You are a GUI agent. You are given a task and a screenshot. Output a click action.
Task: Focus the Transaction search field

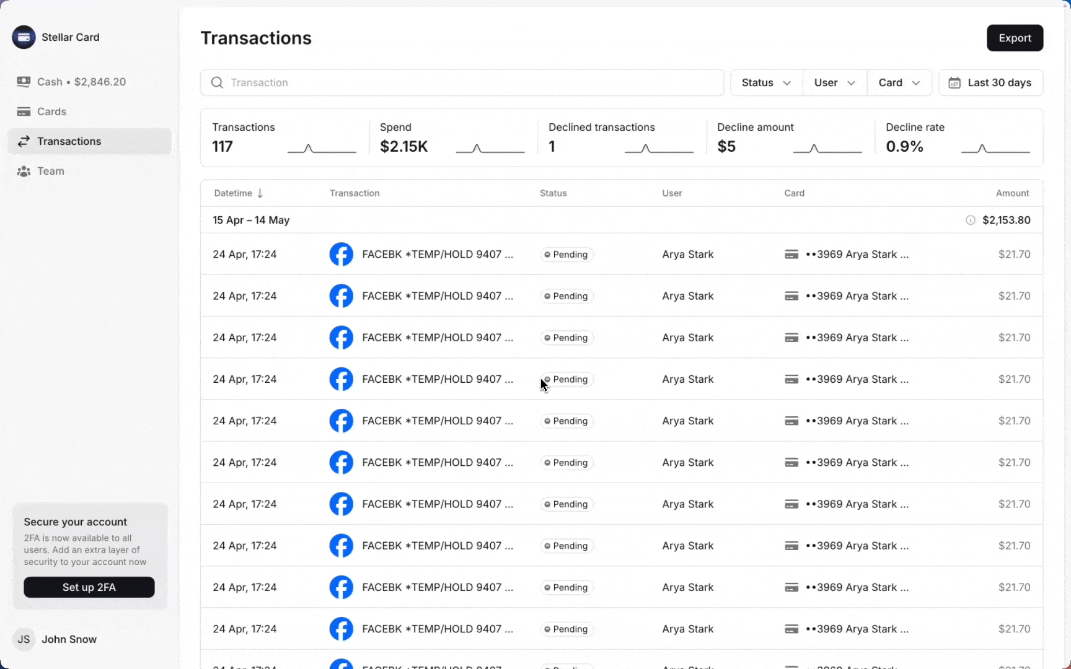[462, 82]
